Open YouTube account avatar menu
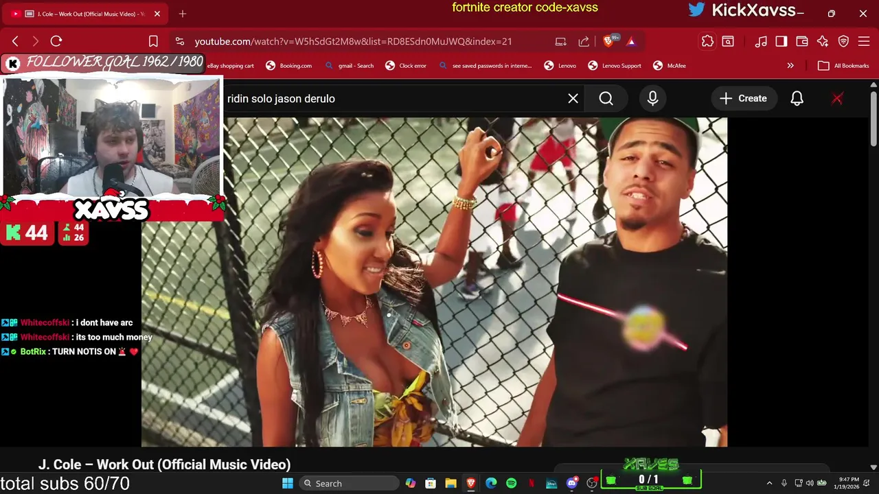The width and height of the screenshot is (879, 494). (837, 99)
